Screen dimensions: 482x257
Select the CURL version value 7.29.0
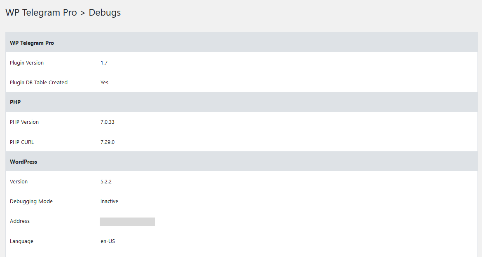(107, 142)
